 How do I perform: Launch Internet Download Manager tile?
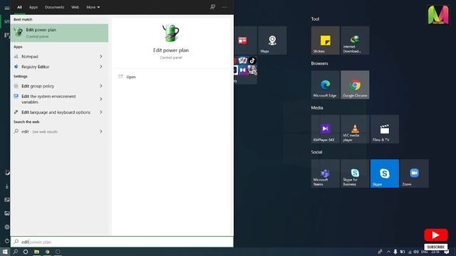click(x=355, y=41)
